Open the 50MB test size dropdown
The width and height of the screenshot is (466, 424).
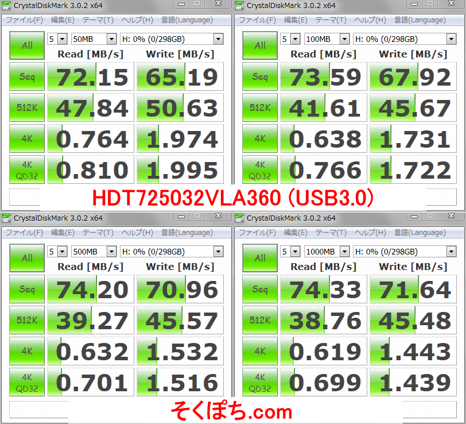click(x=94, y=39)
